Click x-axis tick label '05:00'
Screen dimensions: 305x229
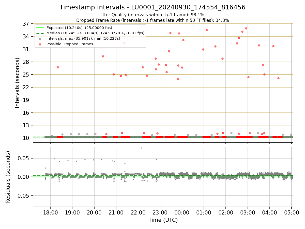pos(292,212)
